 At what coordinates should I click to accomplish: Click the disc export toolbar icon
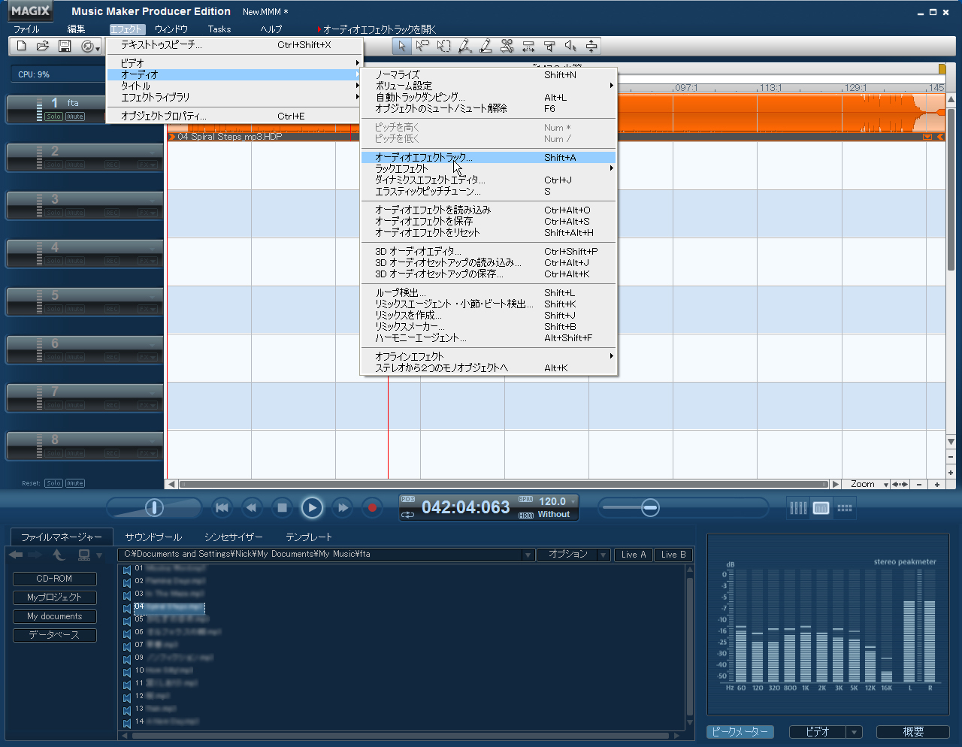87,47
